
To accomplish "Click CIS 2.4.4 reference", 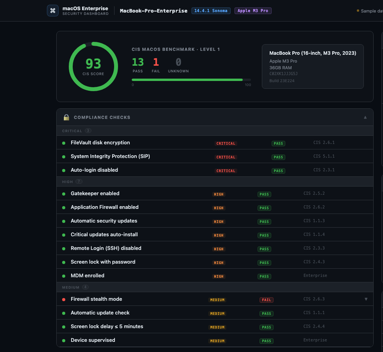I will point(314,326).
